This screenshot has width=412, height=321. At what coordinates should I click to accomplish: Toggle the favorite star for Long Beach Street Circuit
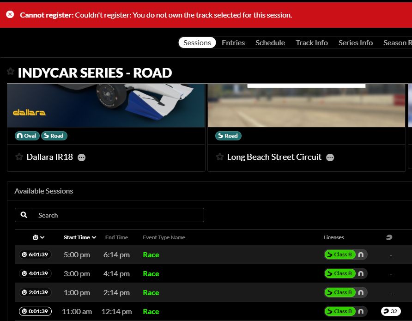tap(219, 157)
